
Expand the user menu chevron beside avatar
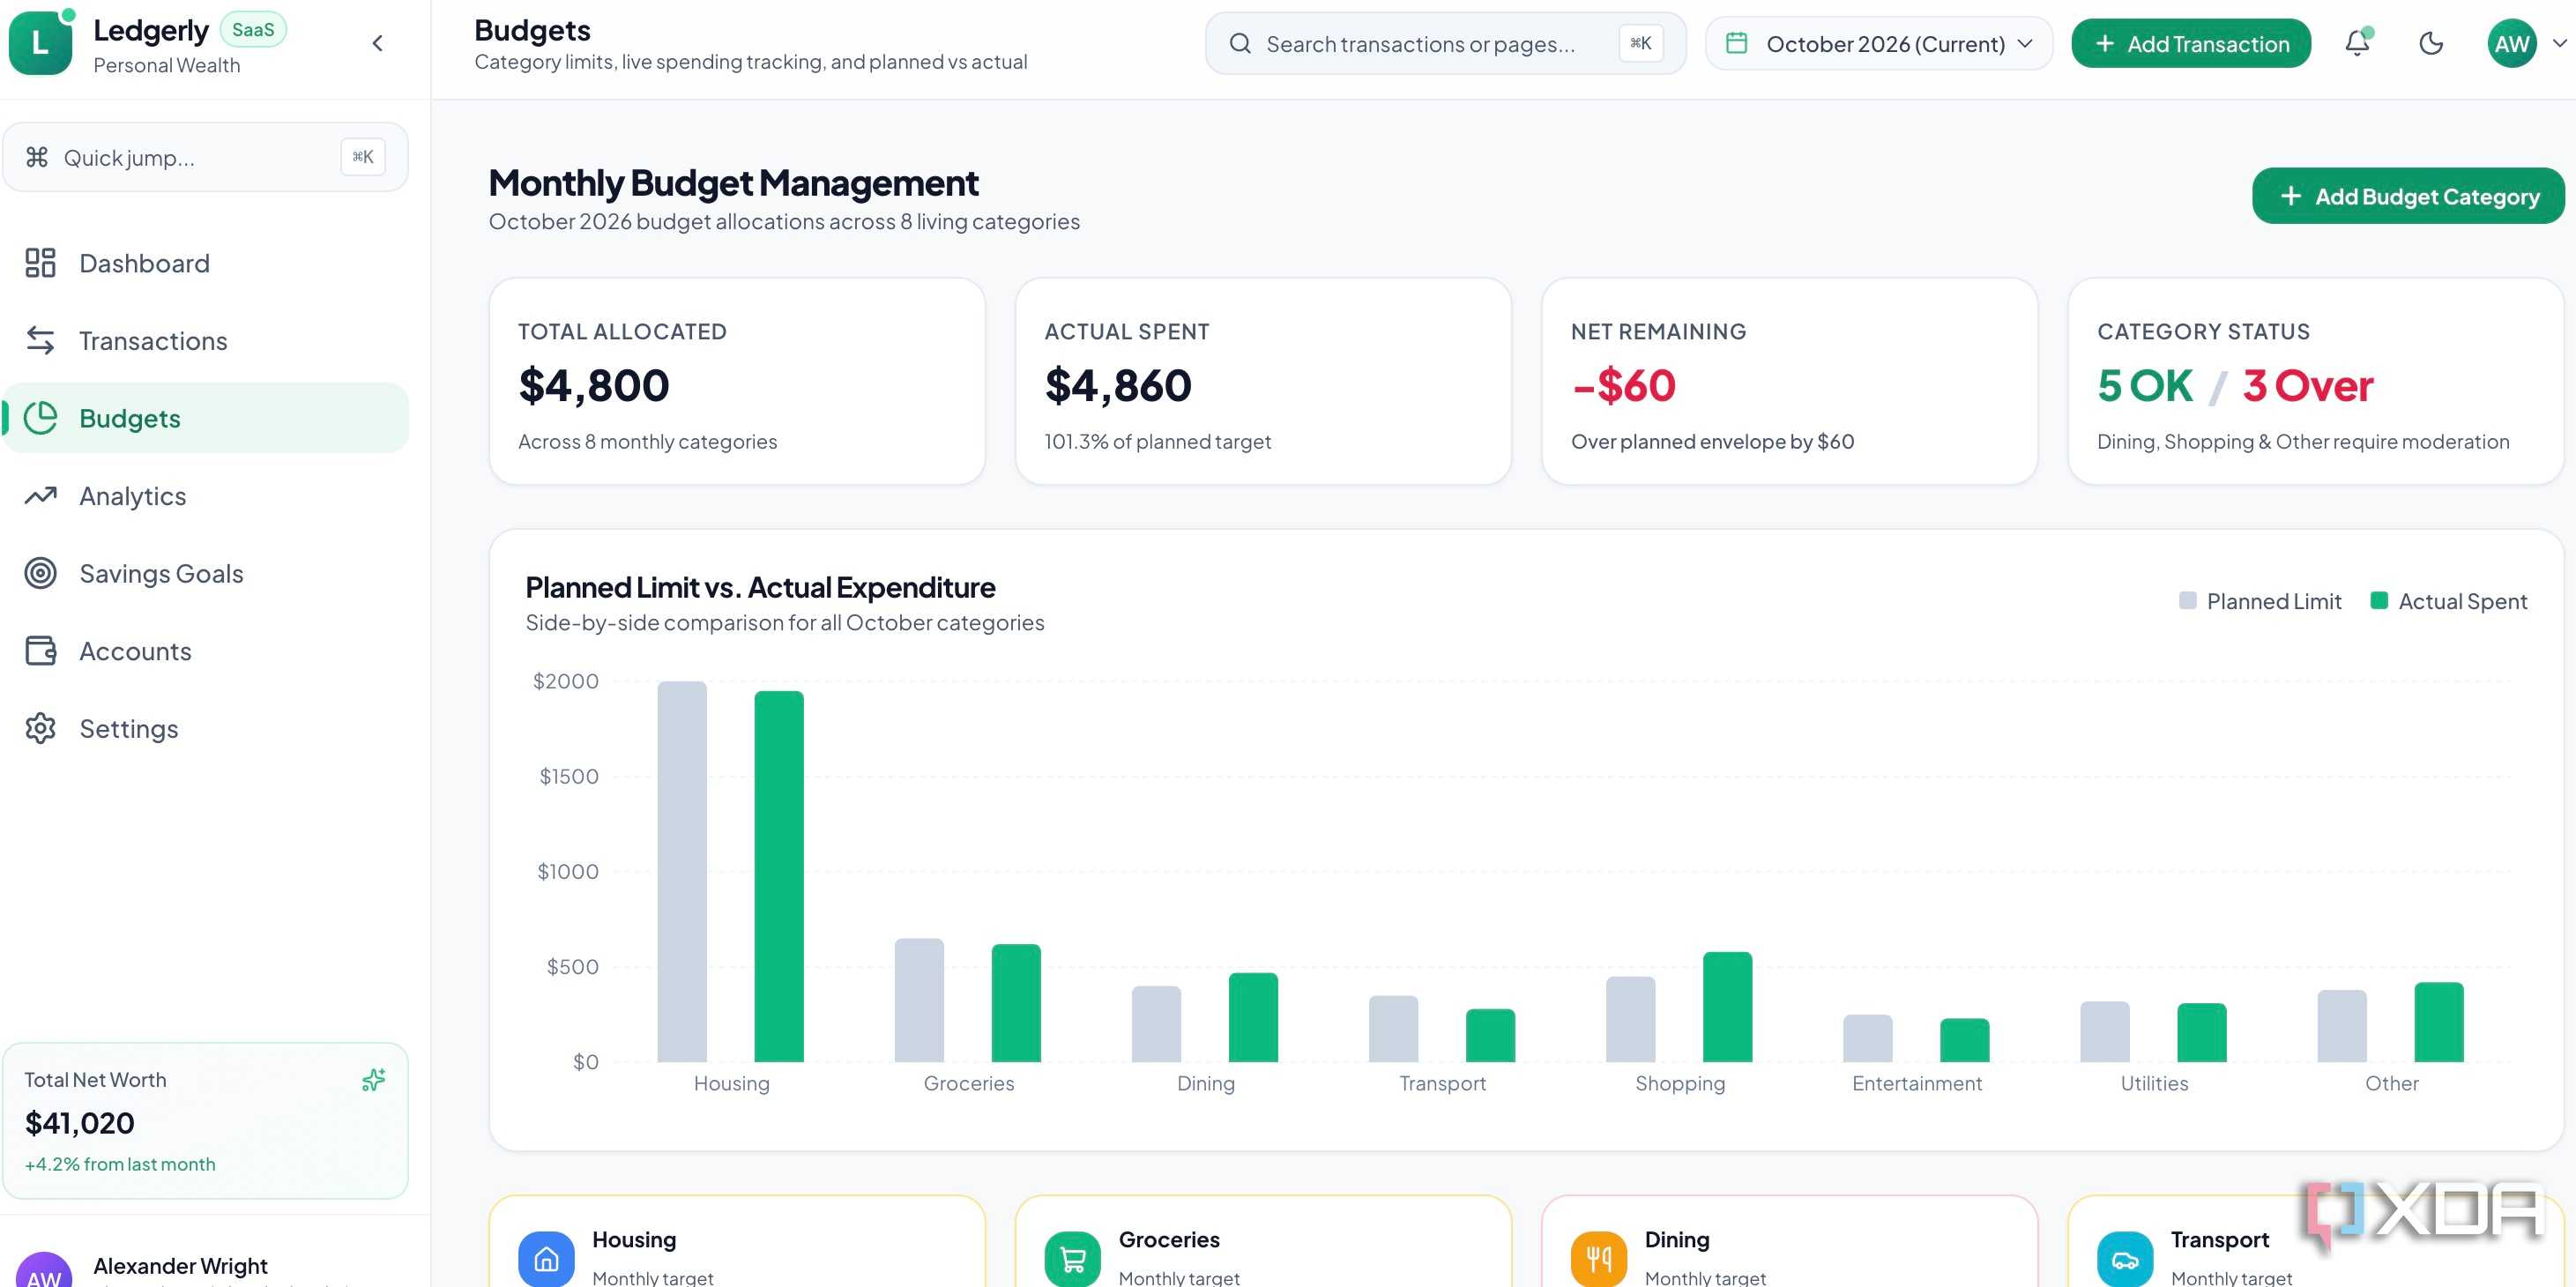click(2559, 43)
